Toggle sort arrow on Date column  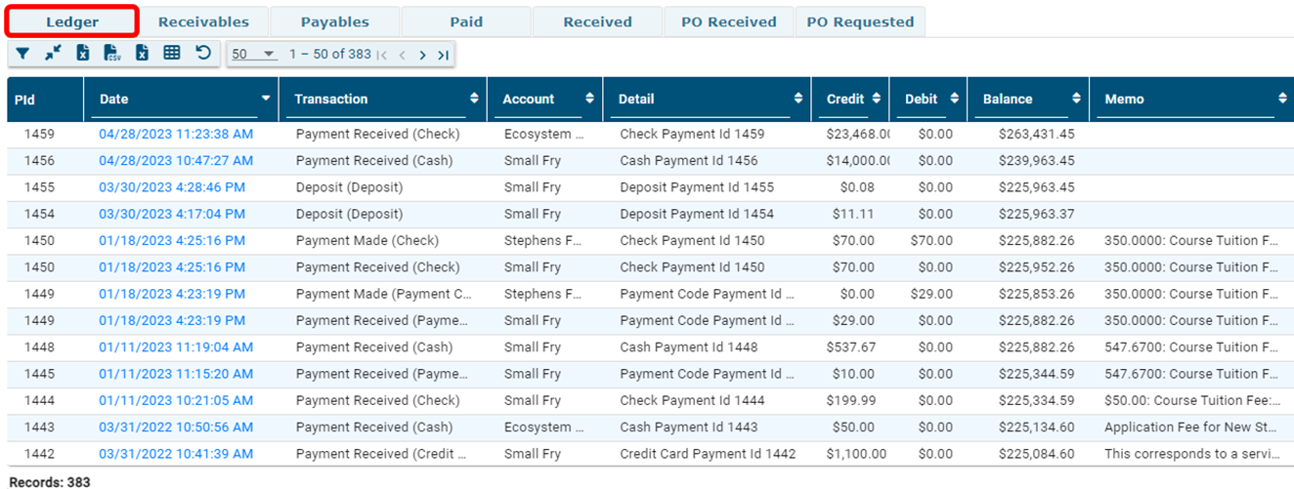point(266,99)
